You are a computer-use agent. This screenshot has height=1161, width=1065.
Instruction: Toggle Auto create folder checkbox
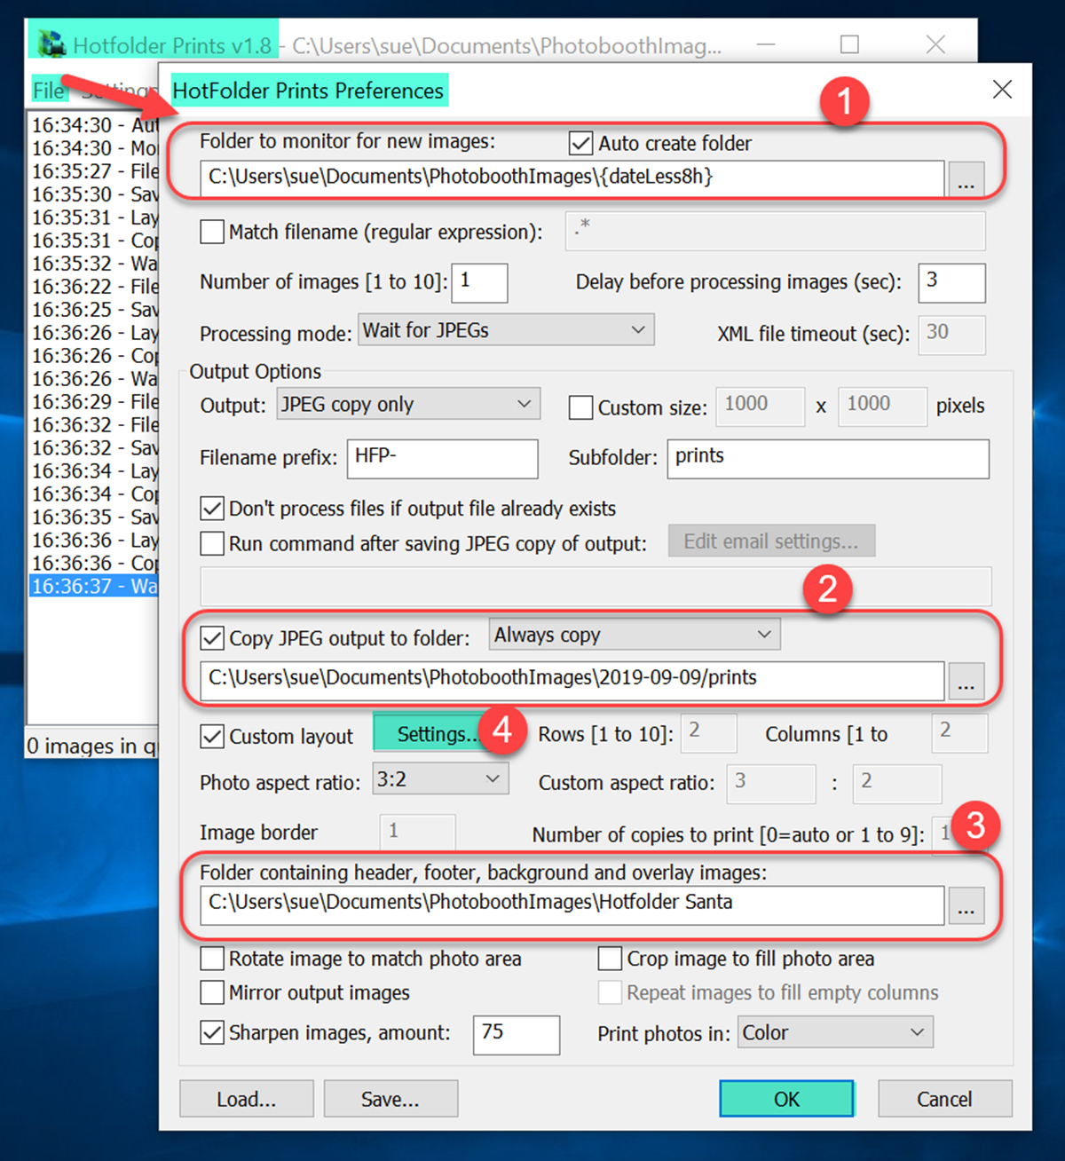click(x=581, y=143)
